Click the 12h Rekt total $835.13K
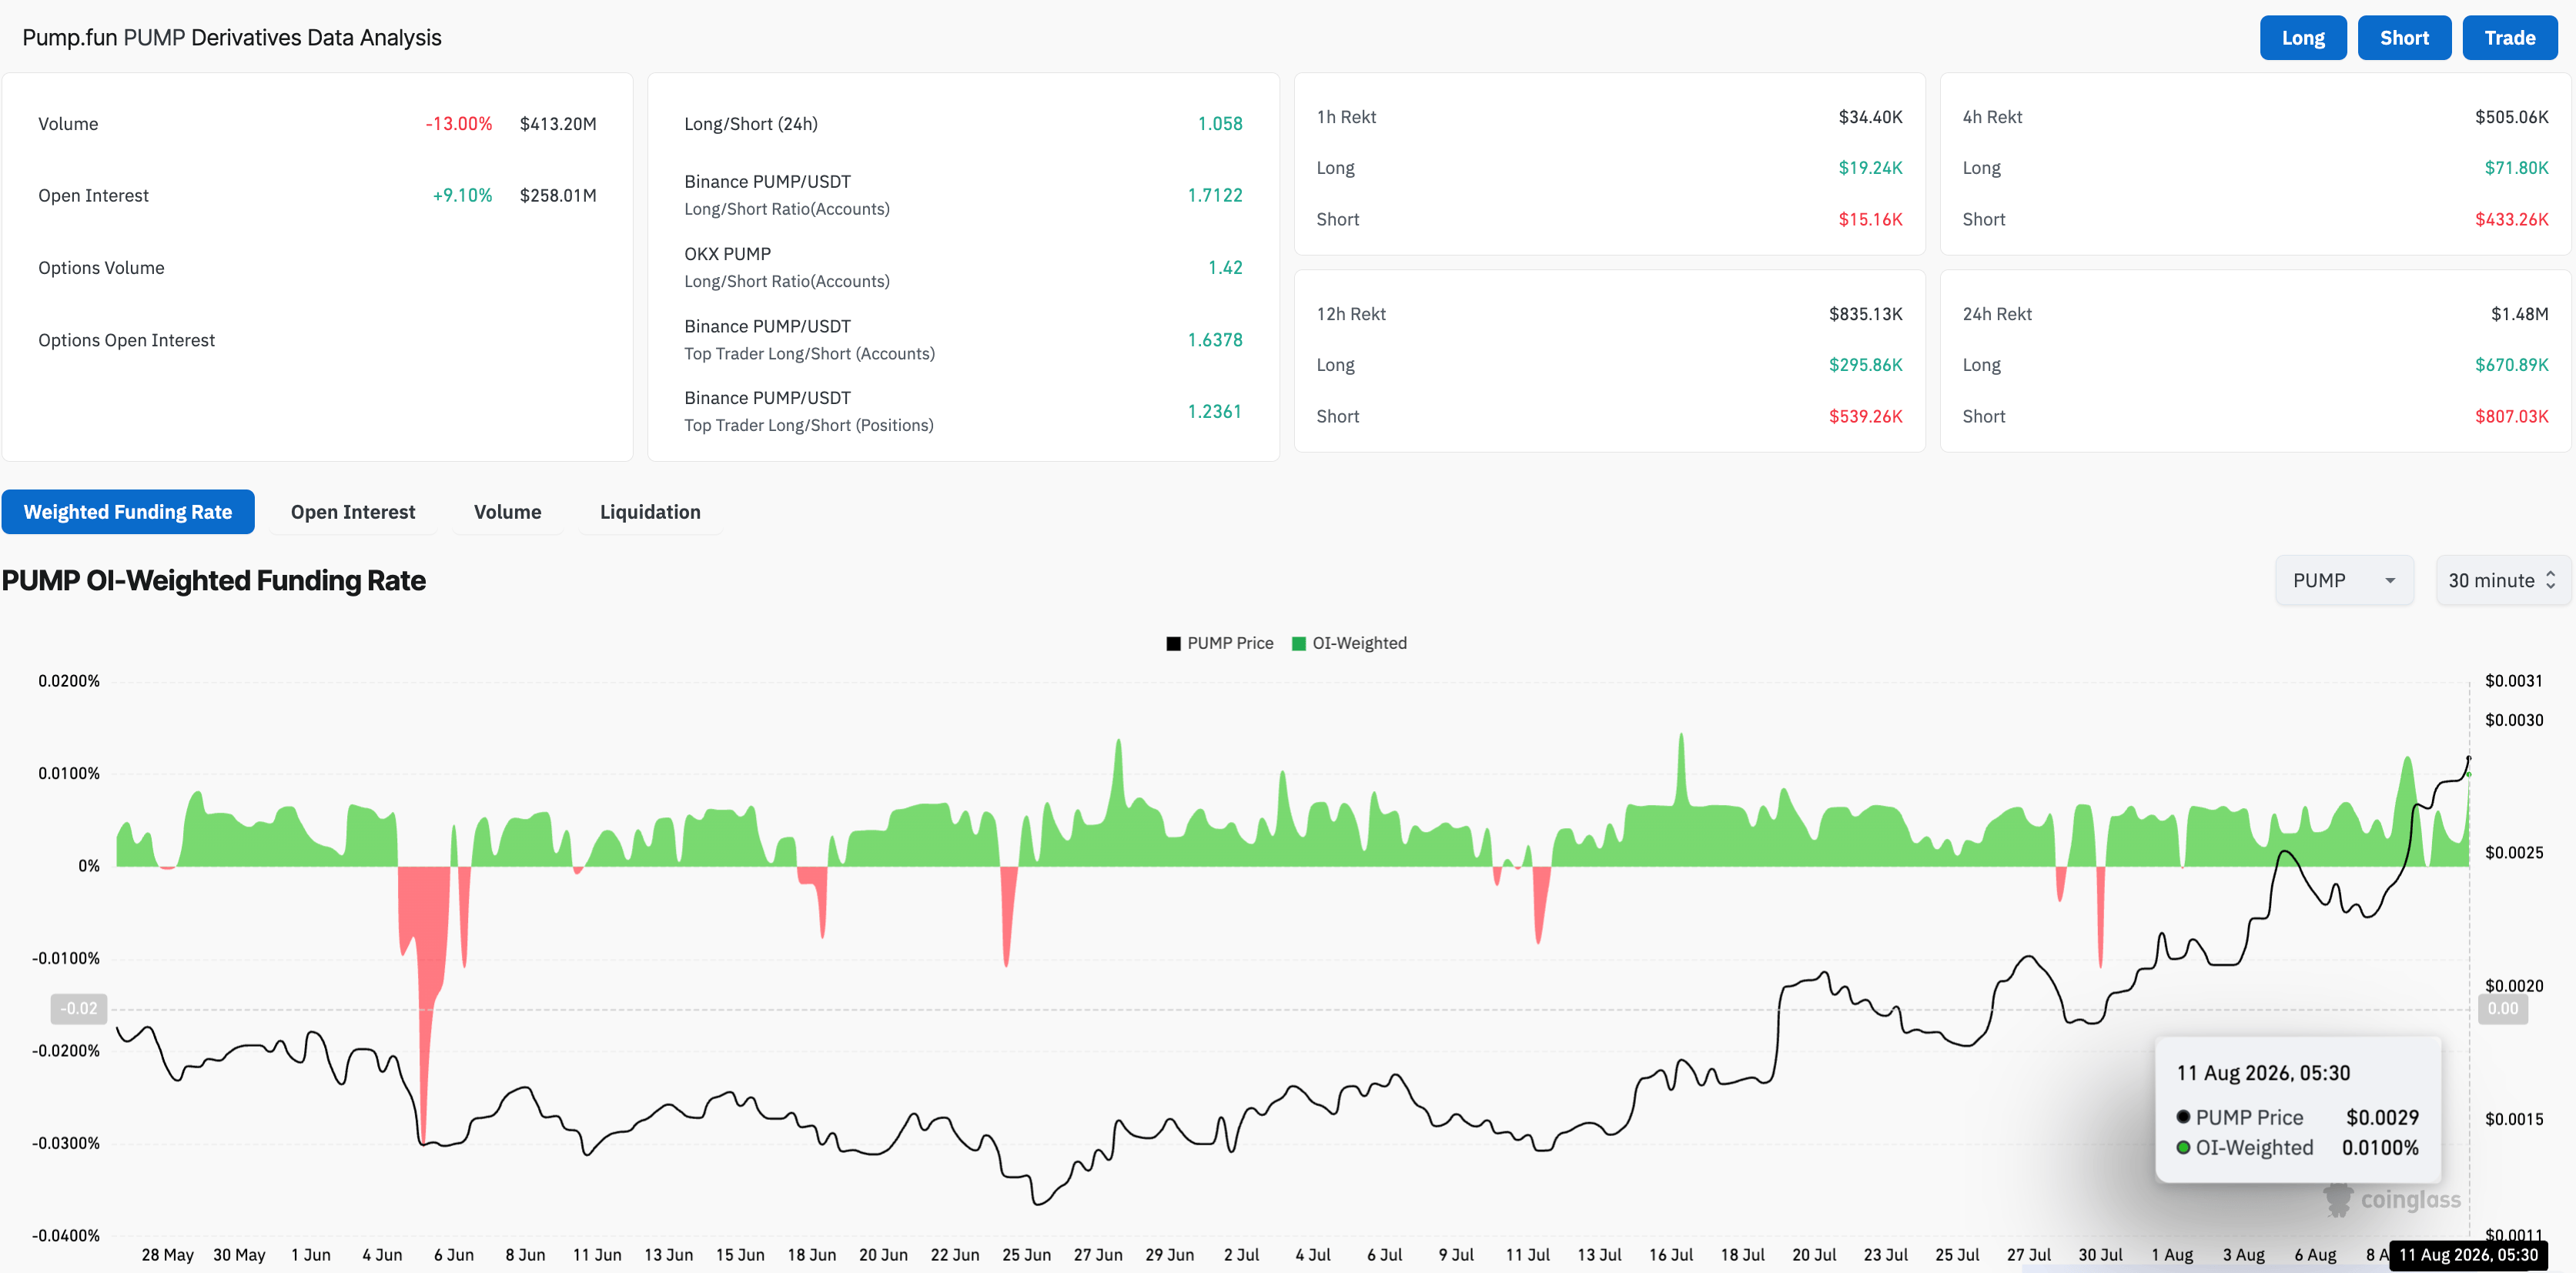 1866,314
